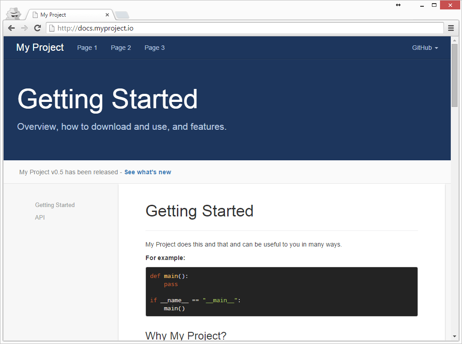Image resolution: width=462 pixels, height=344 pixels.
Task: Click the incognito spy icon
Action: click(x=13, y=13)
